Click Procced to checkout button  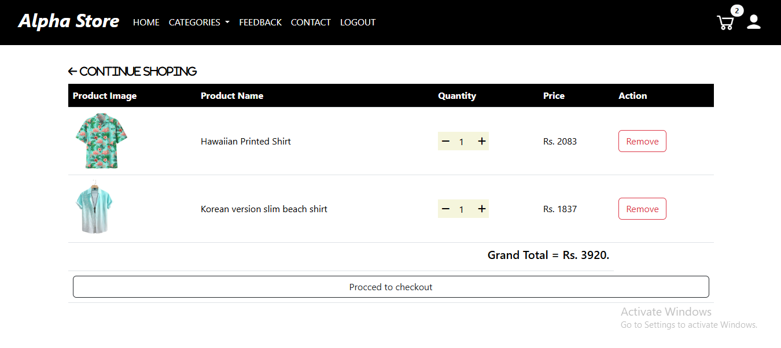click(x=390, y=287)
